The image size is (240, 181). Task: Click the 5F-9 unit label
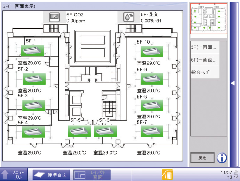[x=142, y=70]
